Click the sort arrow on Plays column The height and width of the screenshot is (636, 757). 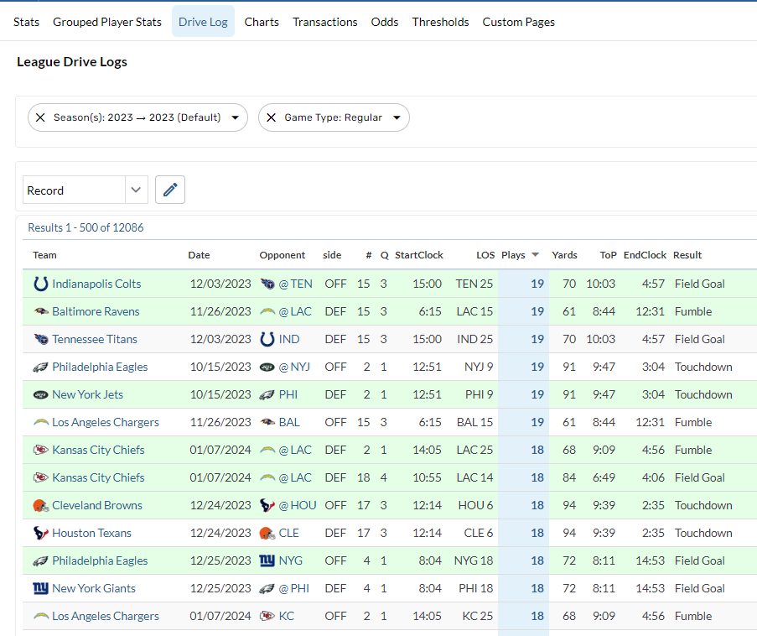tap(535, 255)
